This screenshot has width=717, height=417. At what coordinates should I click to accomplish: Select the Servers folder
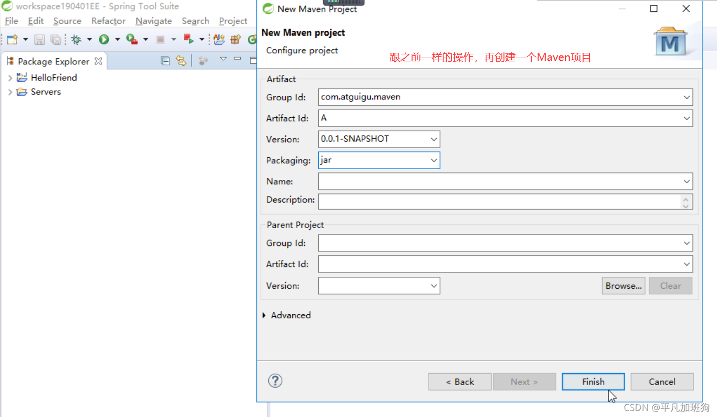tap(45, 92)
